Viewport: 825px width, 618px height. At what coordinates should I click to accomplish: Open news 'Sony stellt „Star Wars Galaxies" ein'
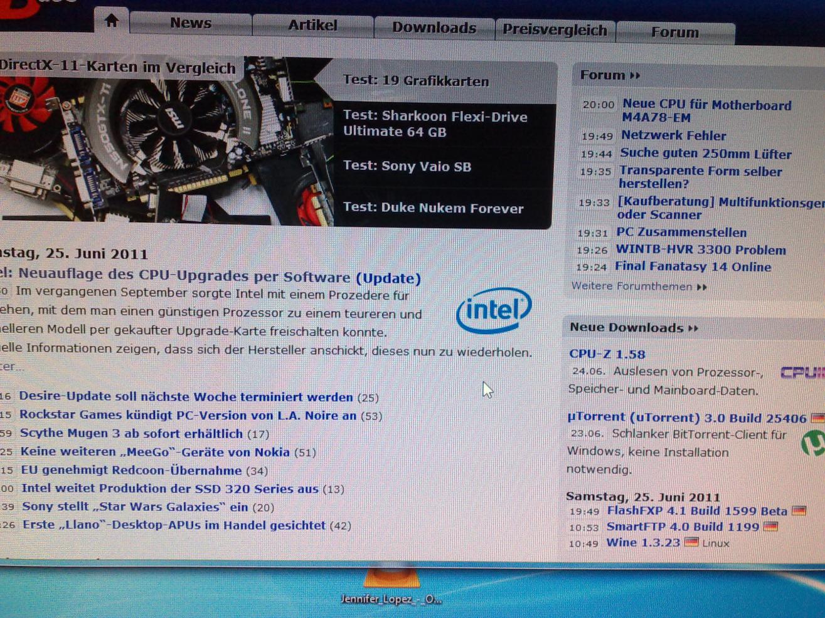coord(135,506)
